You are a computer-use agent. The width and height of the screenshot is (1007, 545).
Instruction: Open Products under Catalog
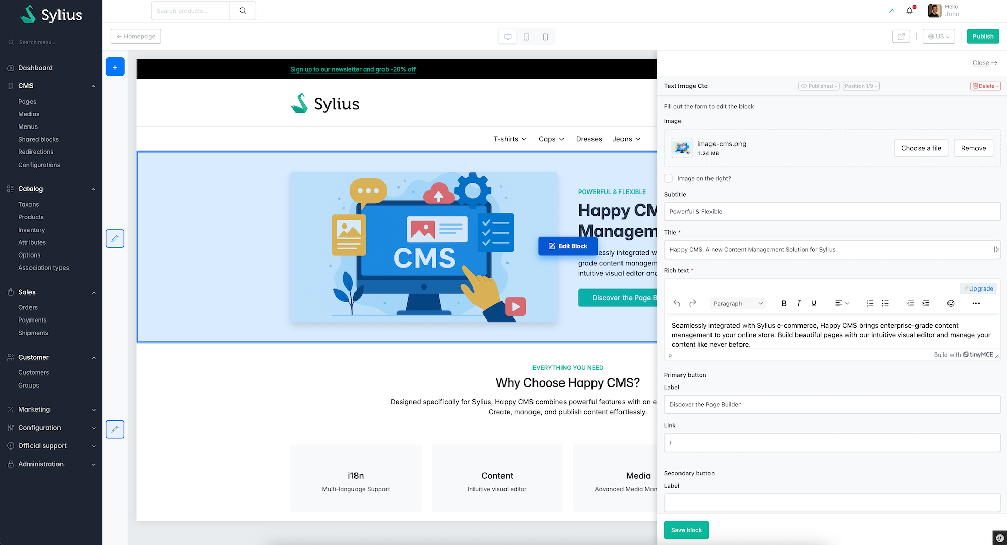(31, 217)
